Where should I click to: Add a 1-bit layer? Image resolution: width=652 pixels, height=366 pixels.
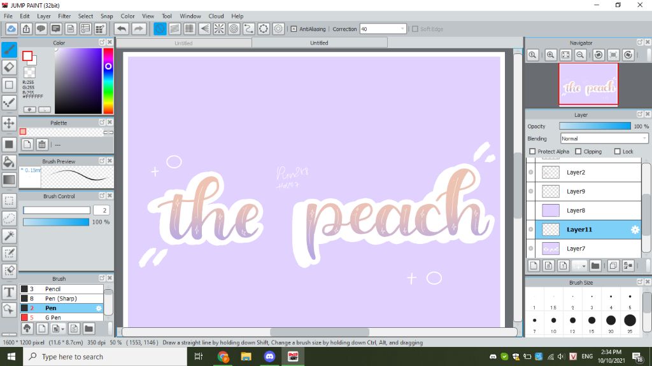563,266
